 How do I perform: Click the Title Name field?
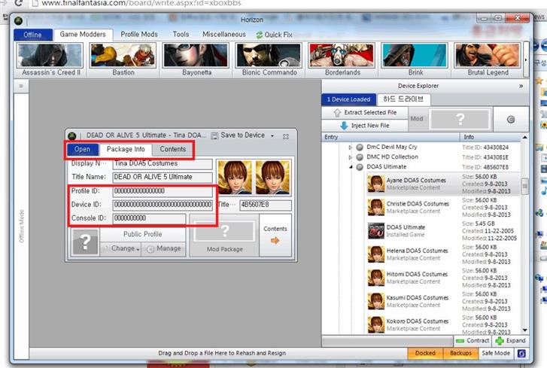pos(163,177)
